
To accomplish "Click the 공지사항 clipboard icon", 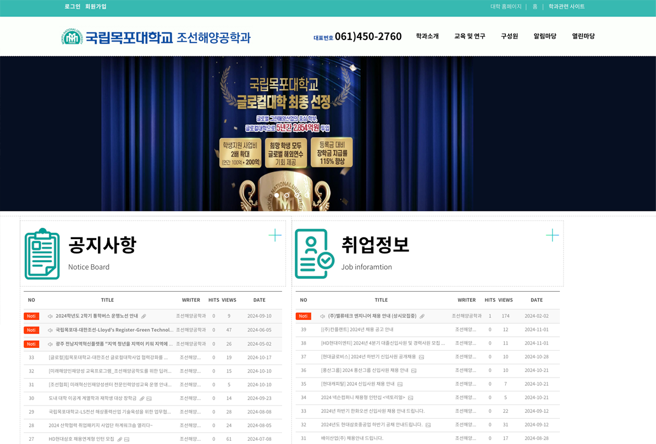I will tap(42, 254).
